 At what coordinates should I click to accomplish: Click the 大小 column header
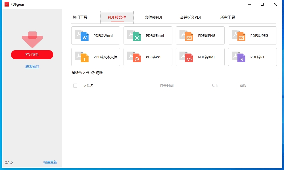(214, 86)
